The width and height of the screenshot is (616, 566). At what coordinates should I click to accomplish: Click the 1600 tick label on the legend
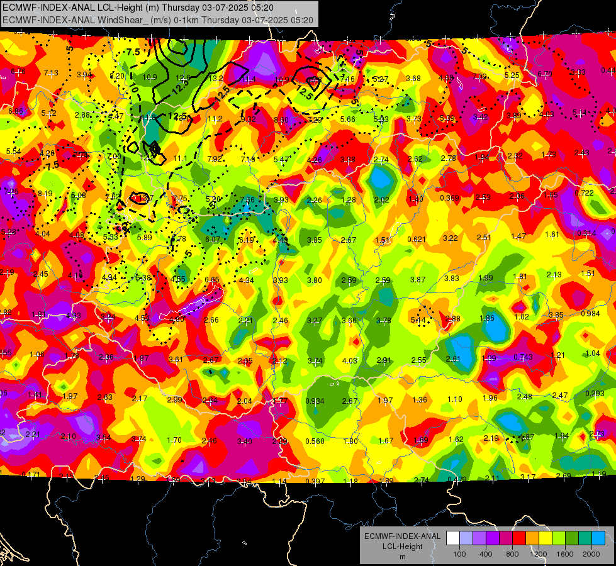pyautogui.click(x=565, y=554)
